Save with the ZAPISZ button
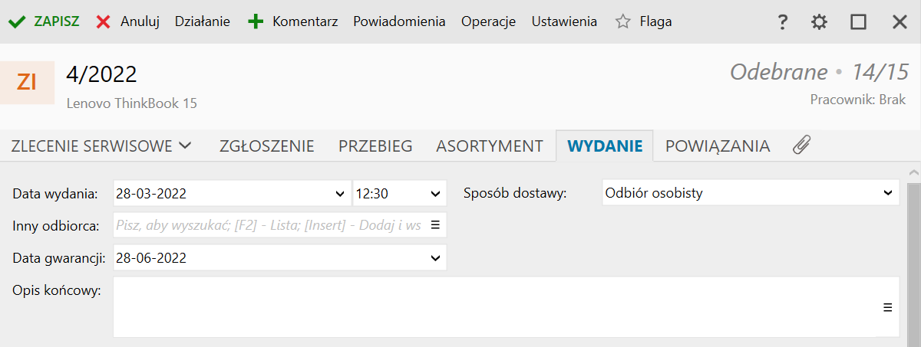This screenshot has width=921, height=347. [45, 21]
